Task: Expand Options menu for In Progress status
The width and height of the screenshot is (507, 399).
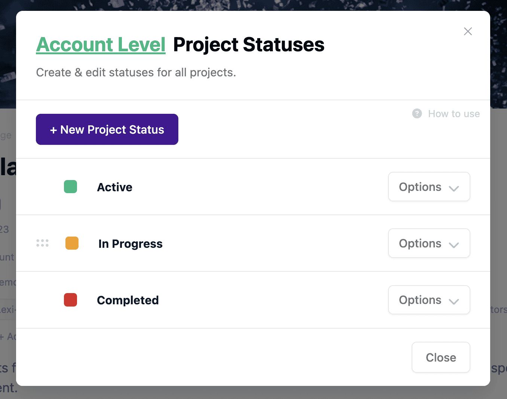Action: pyautogui.click(x=428, y=243)
